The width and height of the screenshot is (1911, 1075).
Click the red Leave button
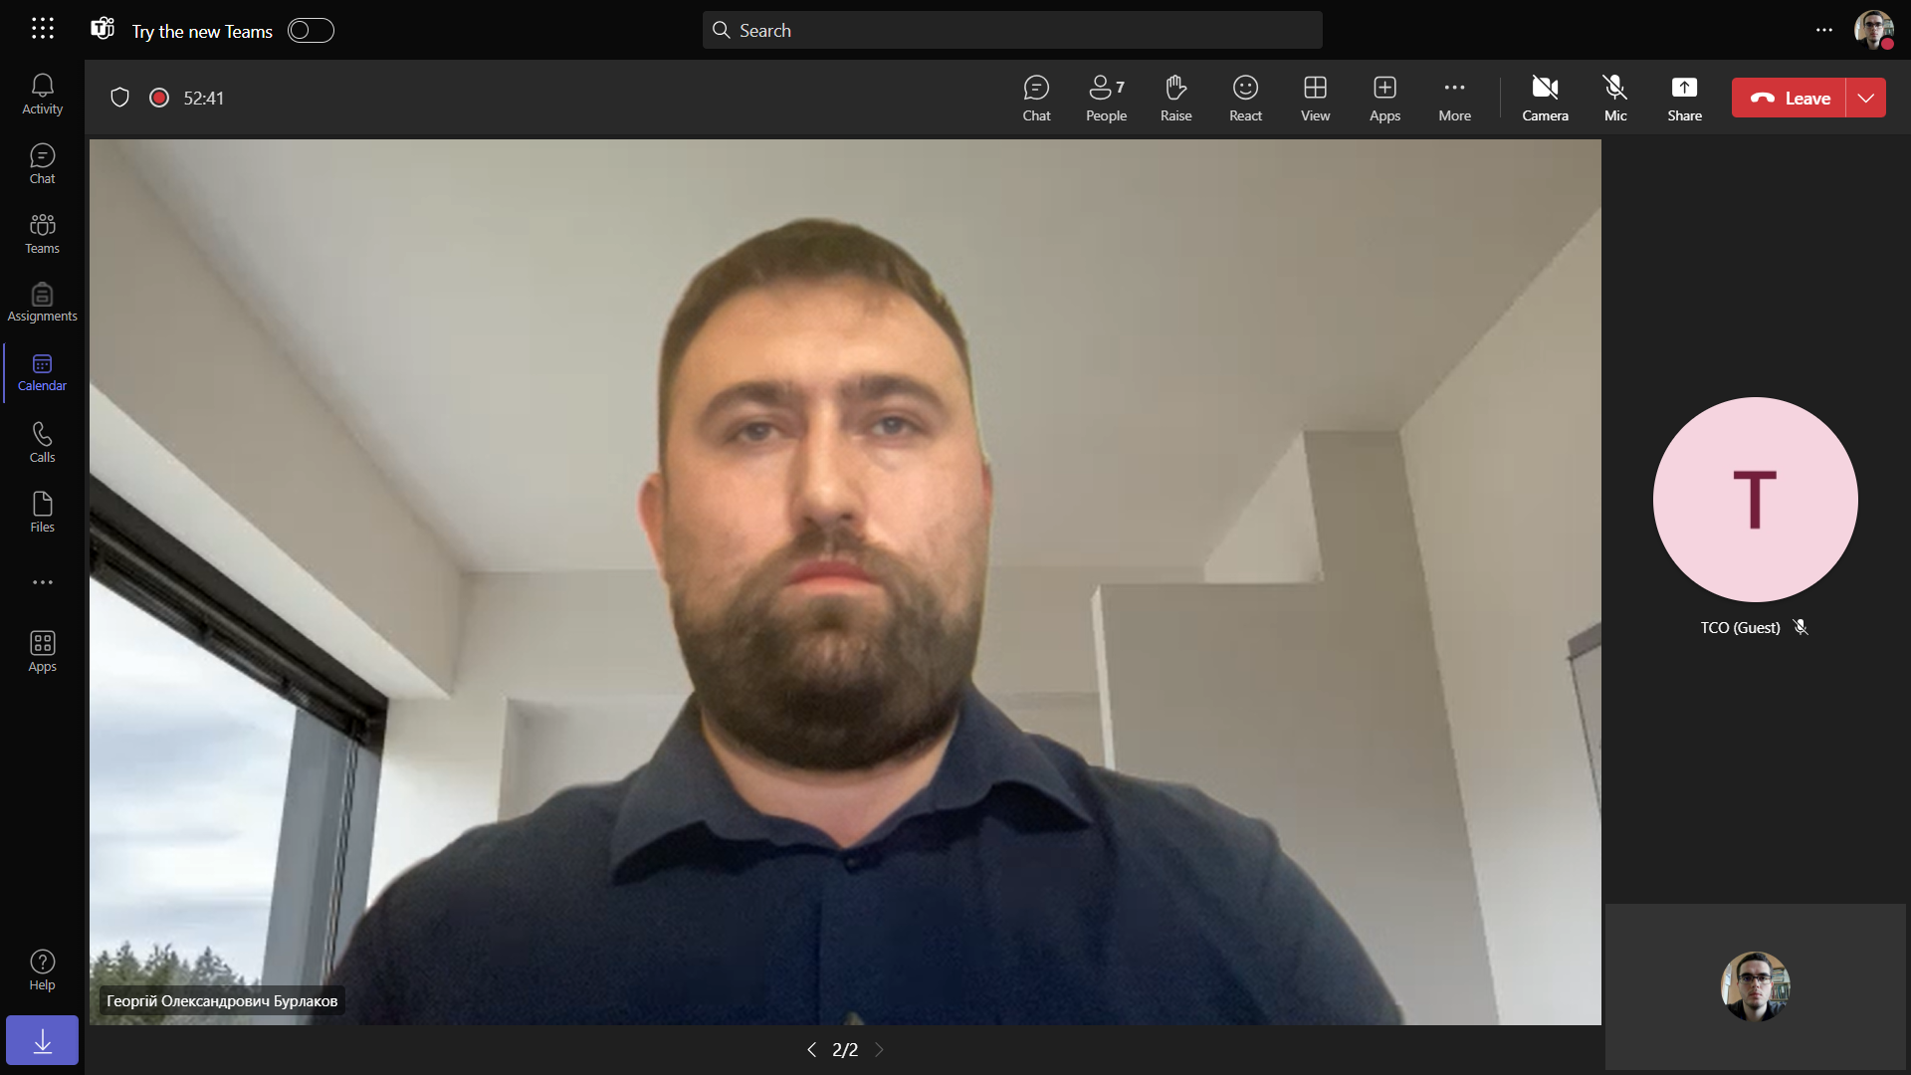pos(1789,99)
